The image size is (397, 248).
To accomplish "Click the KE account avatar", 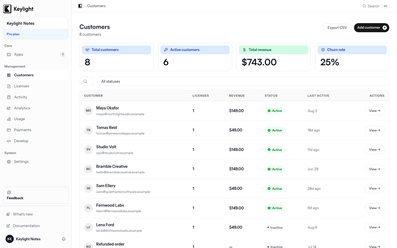I will 10,239.
